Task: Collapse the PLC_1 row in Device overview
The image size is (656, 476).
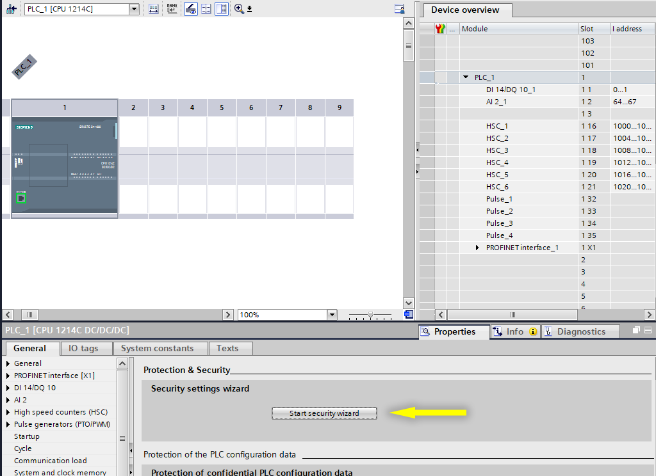Action: (x=466, y=77)
